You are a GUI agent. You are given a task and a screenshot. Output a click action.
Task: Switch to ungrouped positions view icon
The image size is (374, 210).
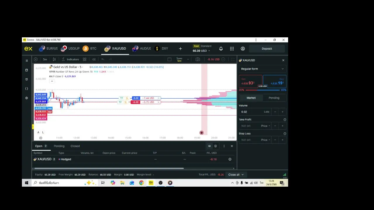click(216, 146)
